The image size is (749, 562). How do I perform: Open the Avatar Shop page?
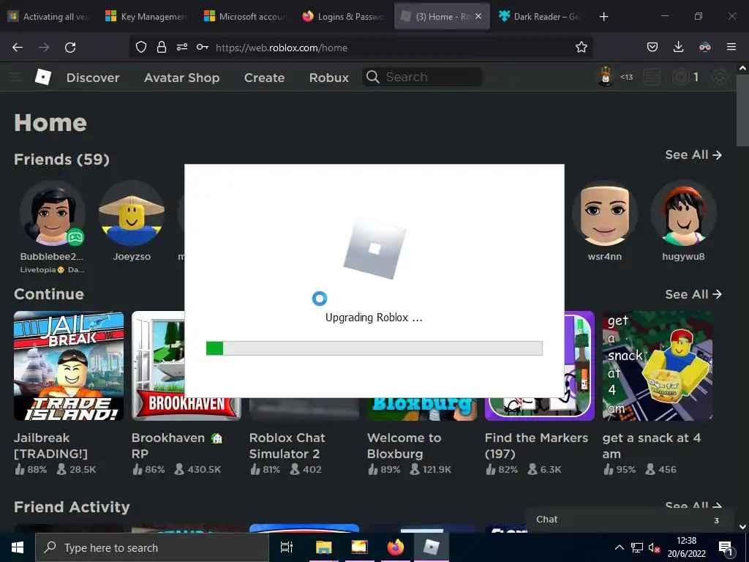[181, 78]
